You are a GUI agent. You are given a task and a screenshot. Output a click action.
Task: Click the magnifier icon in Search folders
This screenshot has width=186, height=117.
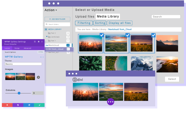[x=47, y=24]
